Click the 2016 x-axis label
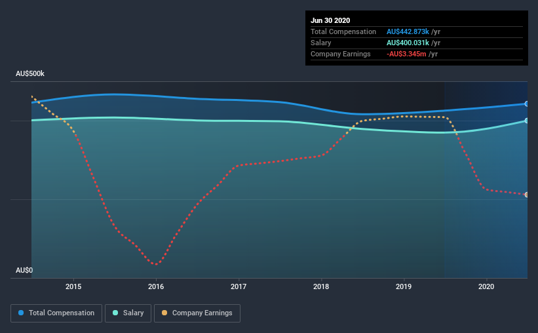This screenshot has width=538, height=333. coord(156,286)
